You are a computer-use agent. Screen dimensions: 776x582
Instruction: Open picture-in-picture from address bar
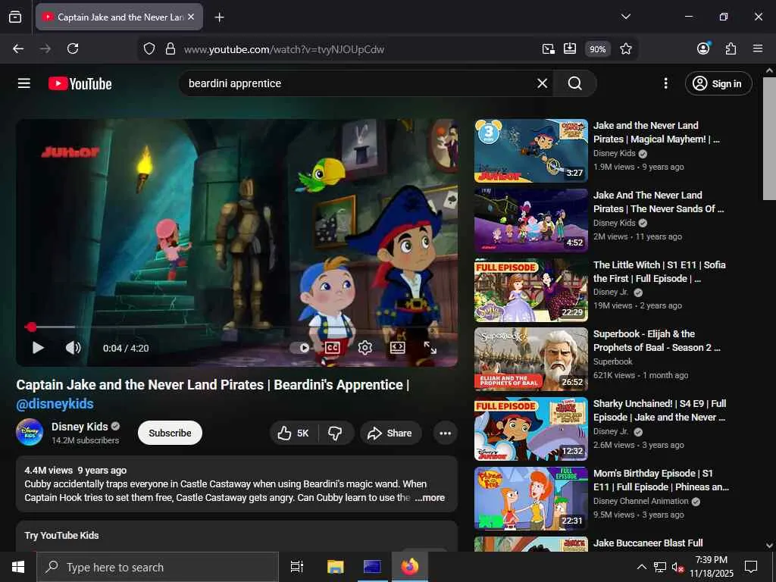(x=549, y=49)
